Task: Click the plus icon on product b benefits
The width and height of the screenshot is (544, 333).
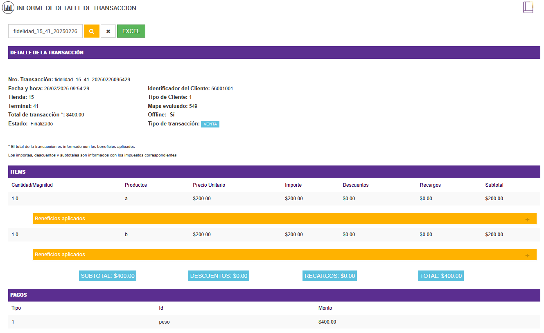Action: [x=527, y=255]
